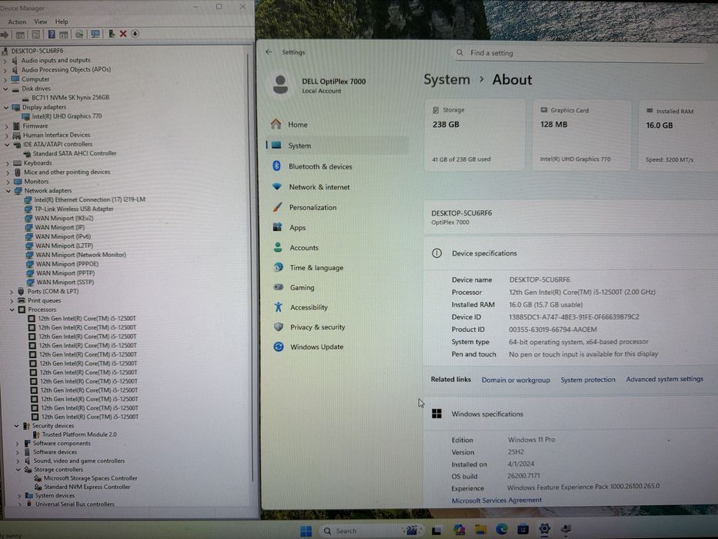
Task: Open the Help menu in Device Manager
Action: 62,22
